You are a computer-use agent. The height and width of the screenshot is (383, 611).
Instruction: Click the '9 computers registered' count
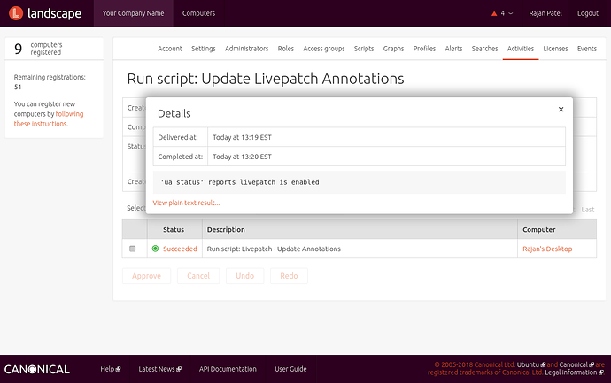coord(38,49)
